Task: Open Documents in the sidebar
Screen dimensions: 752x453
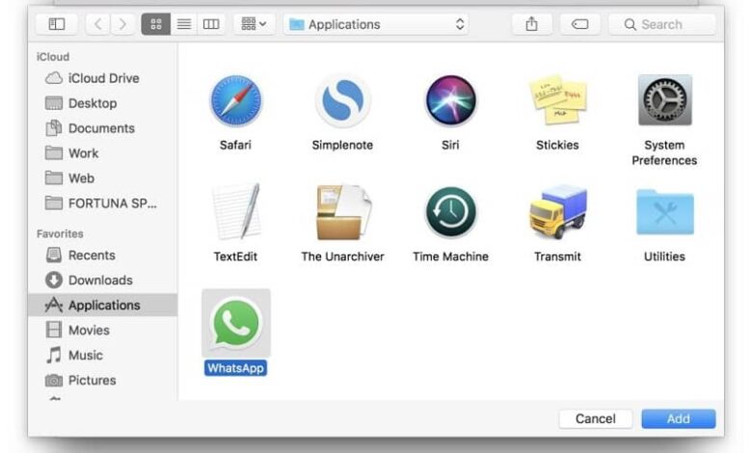Action: click(103, 128)
